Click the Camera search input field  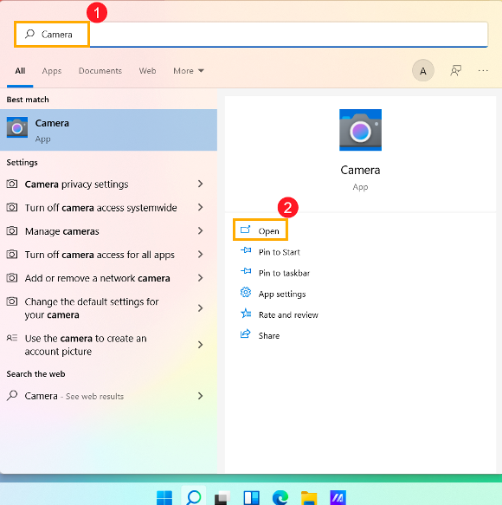tap(251, 34)
